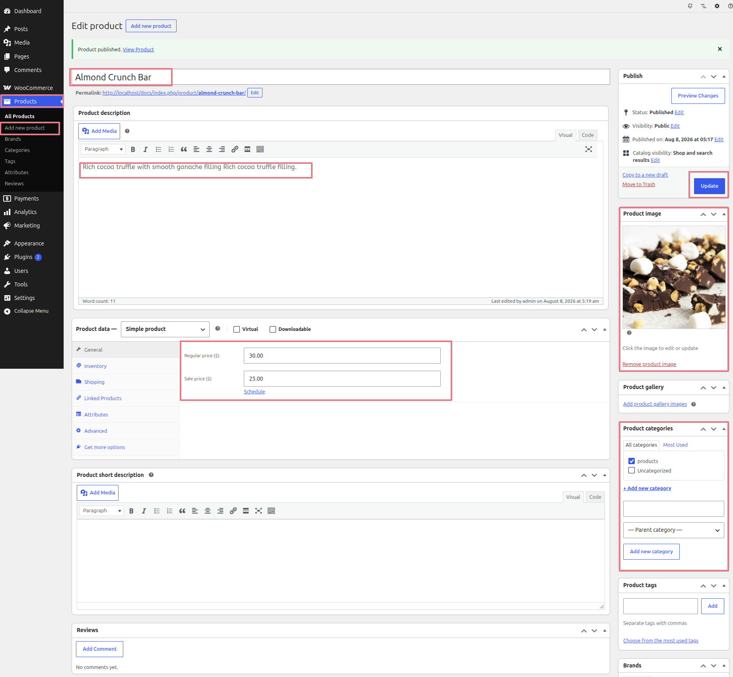
Task: Switch to the Inventory product data tab
Action: click(x=95, y=366)
